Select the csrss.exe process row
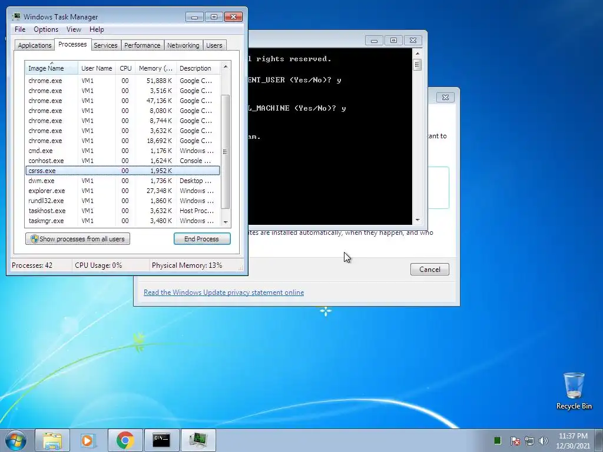 tap(122, 171)
